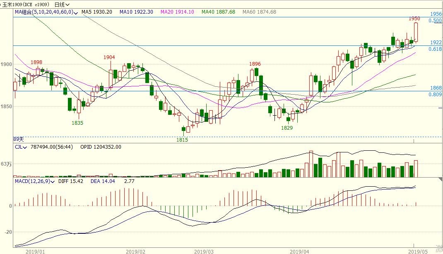The height and width of the screenshot is (254, 443).
Task: Click the 2019/03 date on the time axis
Action: 204,251
